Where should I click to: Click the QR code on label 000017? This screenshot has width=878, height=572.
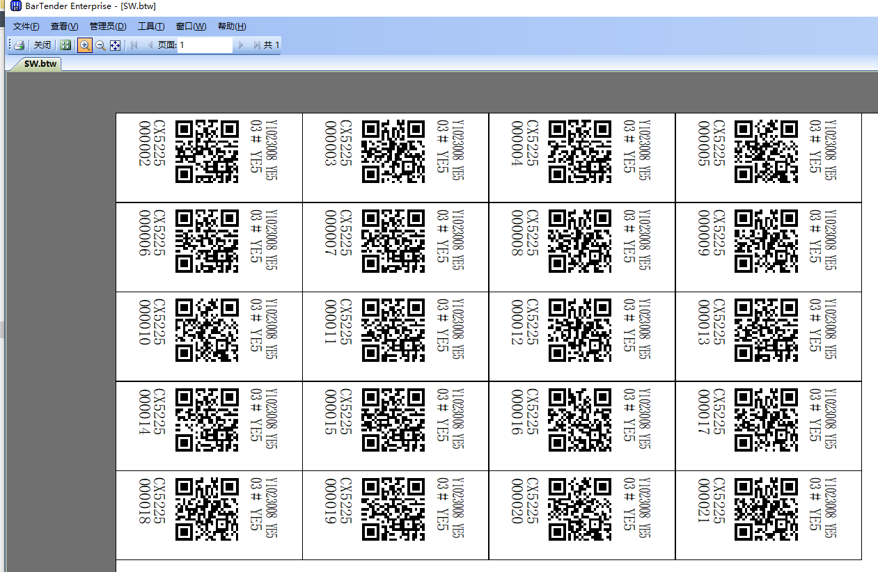(767, 420)
